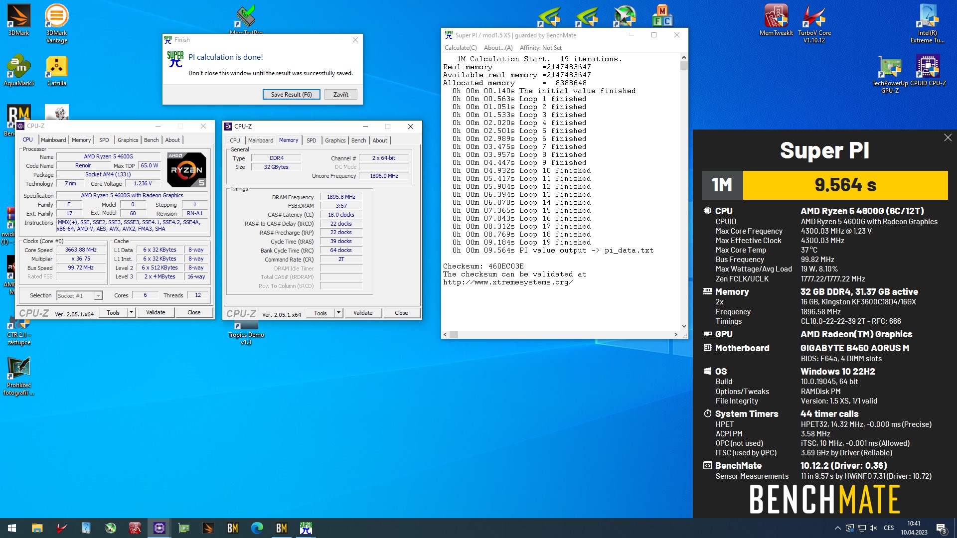Open the MFC colored blocks desktop icon
The height and width of the screenshot is (538, 957).
[x=662, y=16]
